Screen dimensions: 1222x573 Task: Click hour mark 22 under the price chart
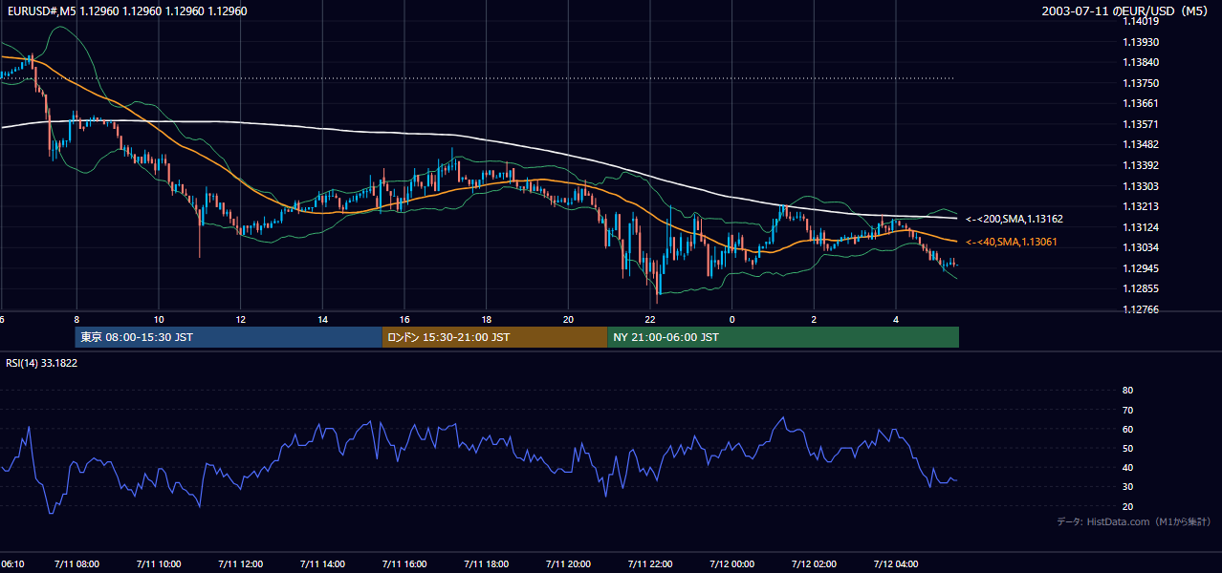click(651, 319)
